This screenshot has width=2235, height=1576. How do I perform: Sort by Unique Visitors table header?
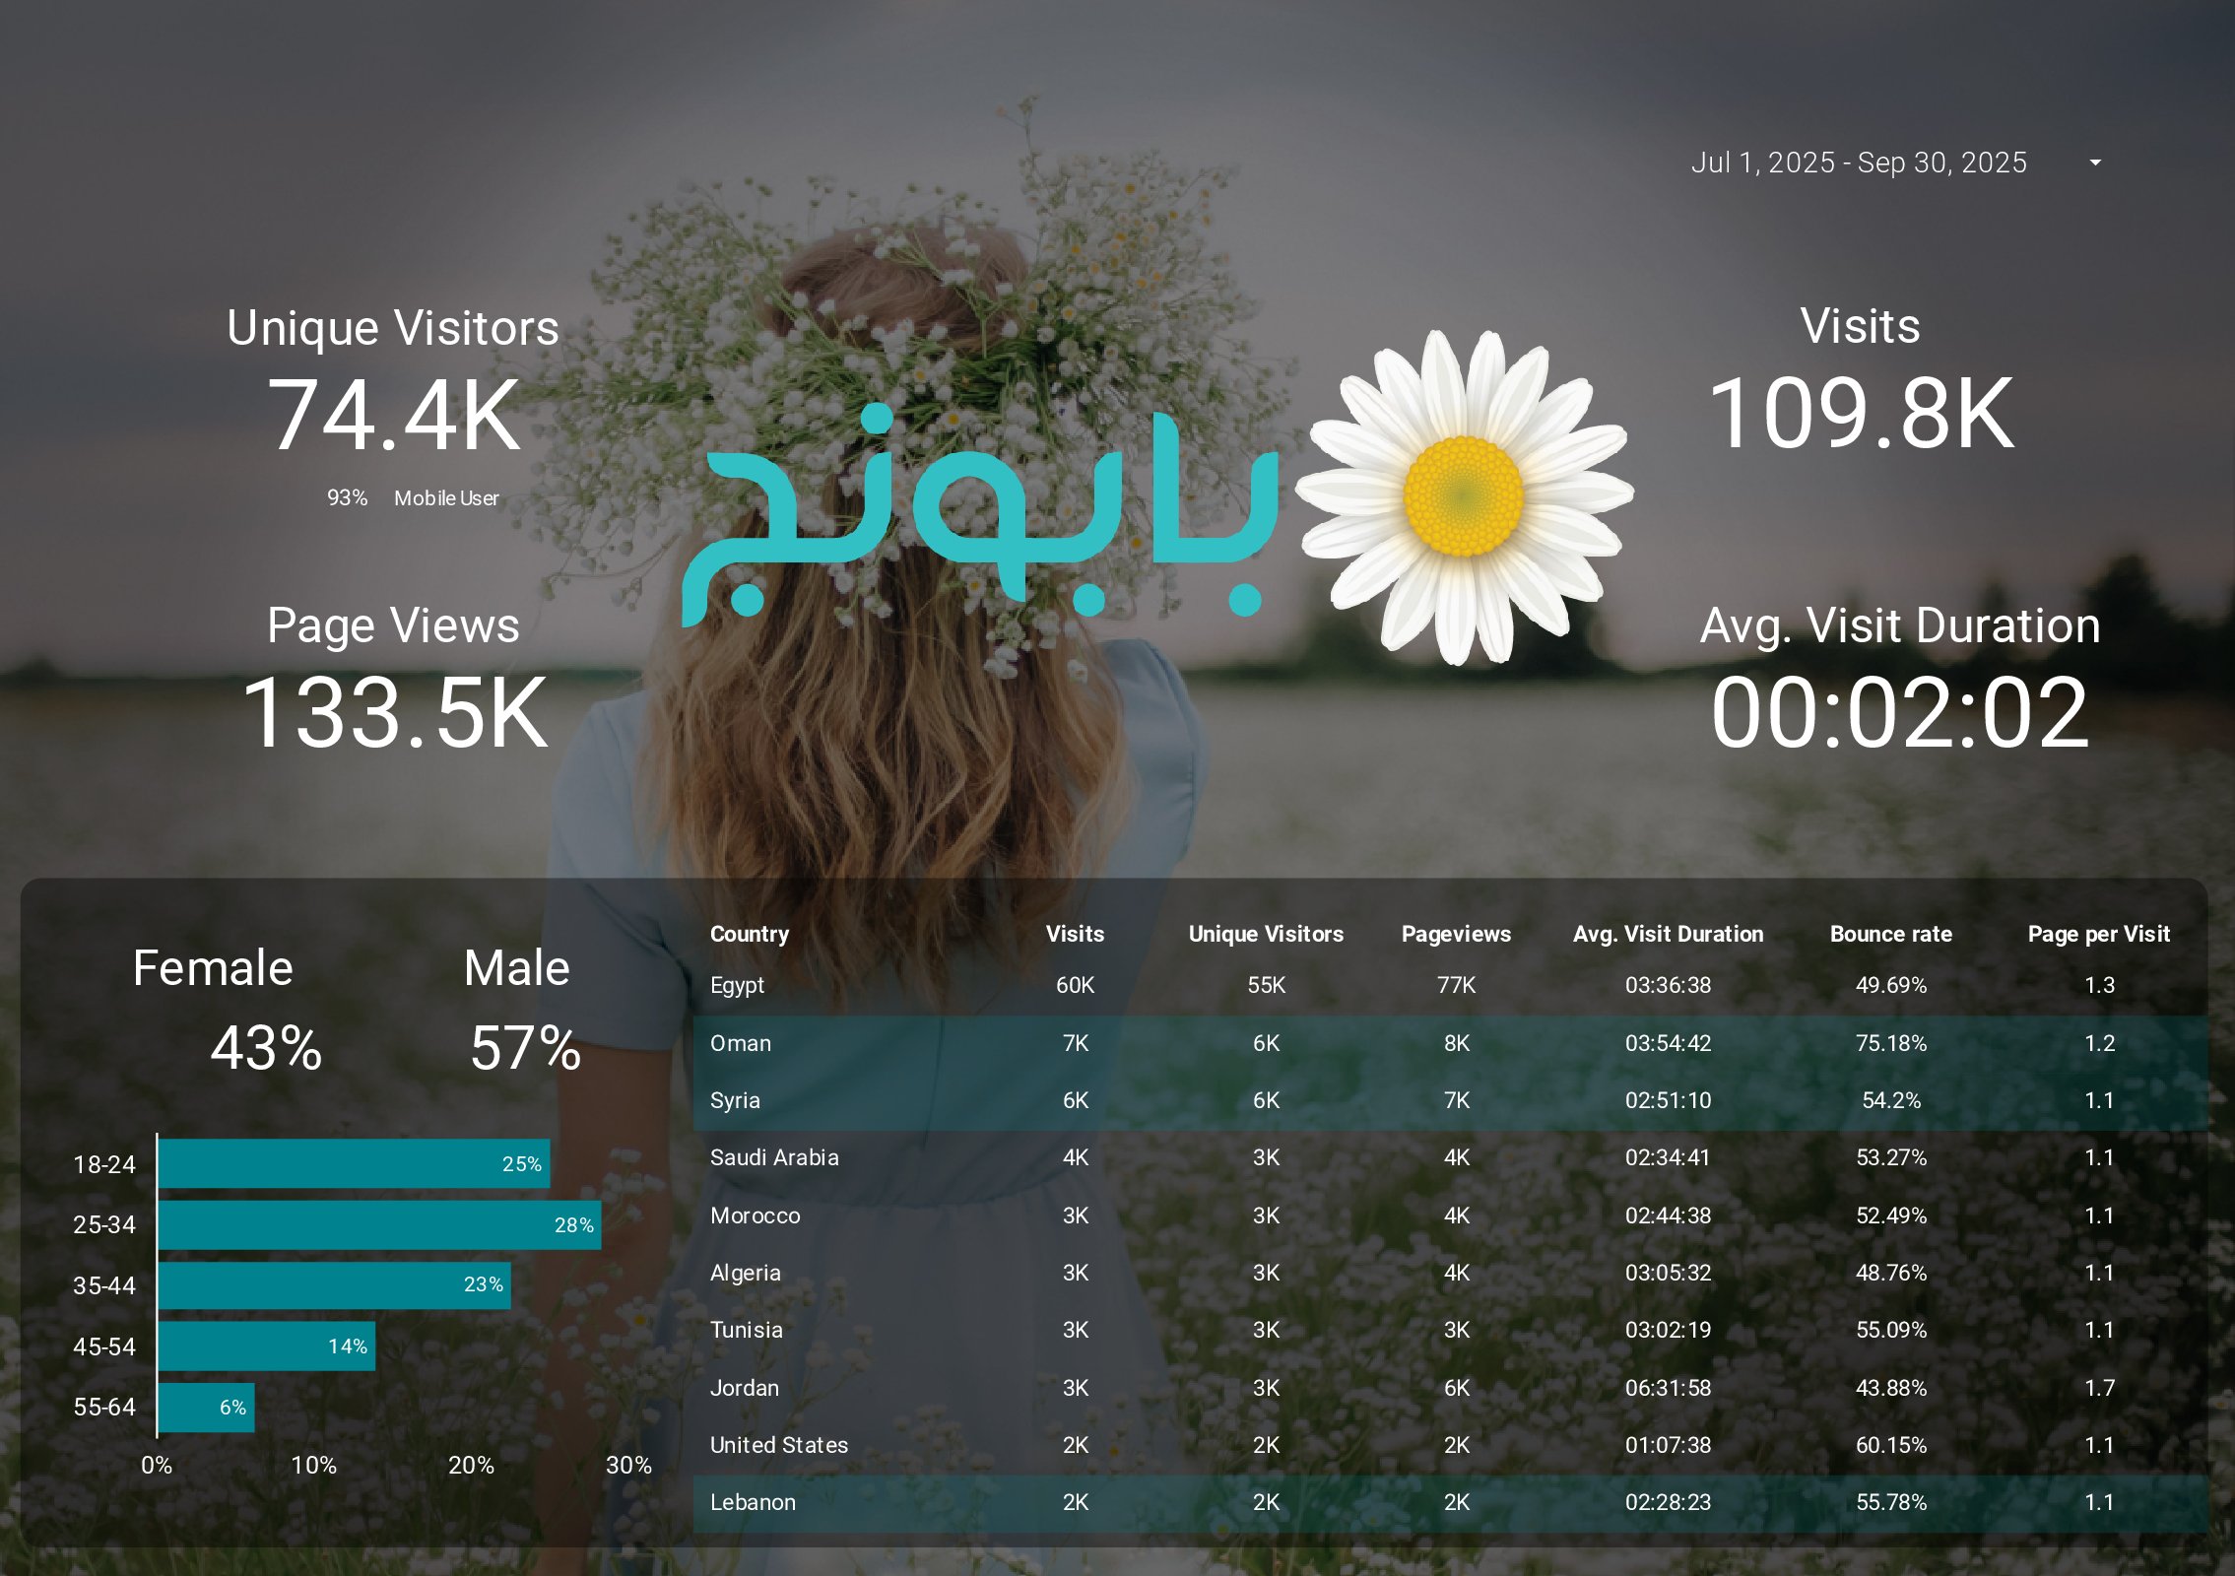coord(1265,934)
